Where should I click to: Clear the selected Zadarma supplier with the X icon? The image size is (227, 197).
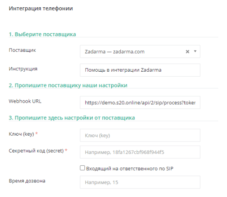(x=188, y=52)
